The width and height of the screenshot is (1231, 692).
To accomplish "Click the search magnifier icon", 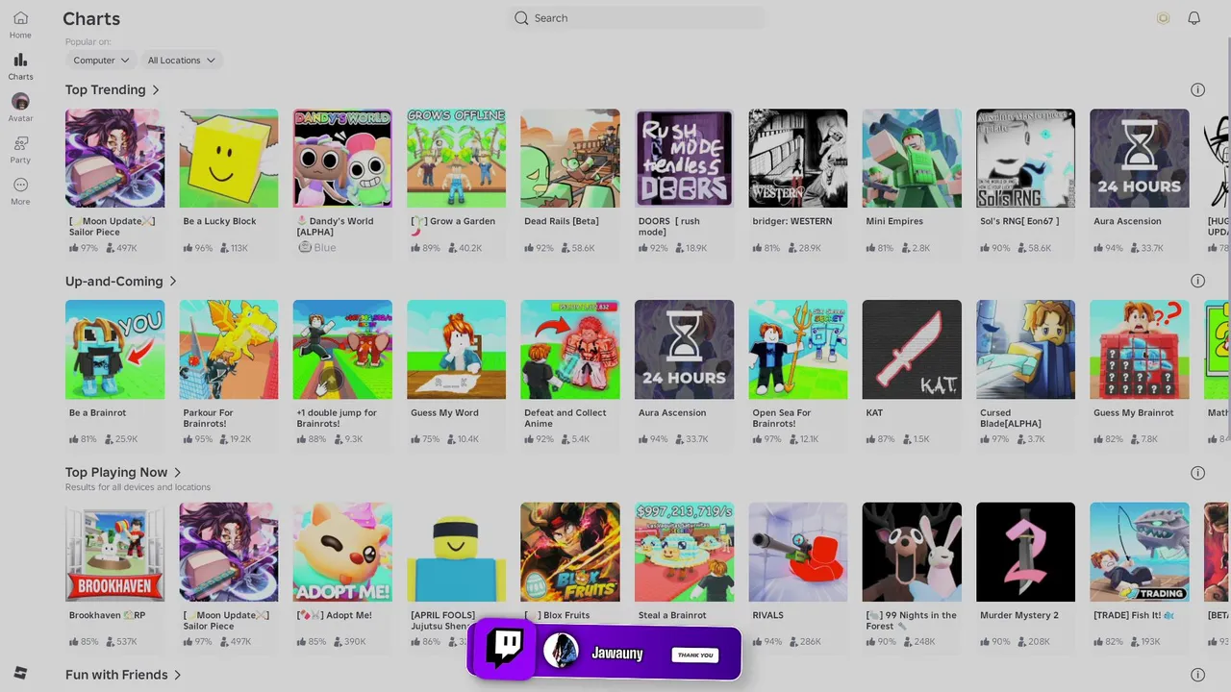I will [x=521, y=18].
